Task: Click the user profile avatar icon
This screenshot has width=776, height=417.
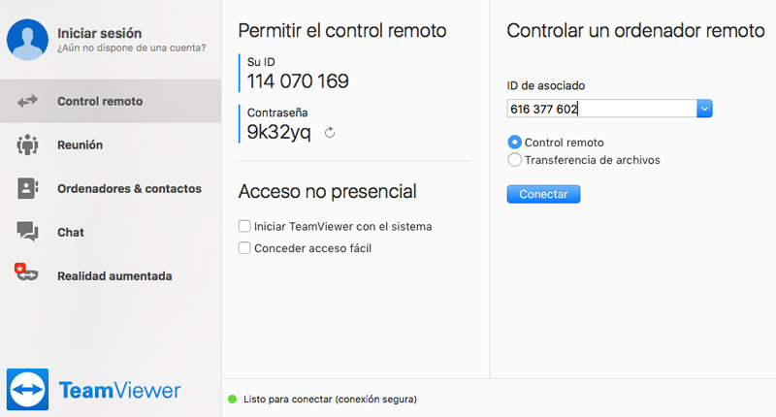Action: [26, 39]
